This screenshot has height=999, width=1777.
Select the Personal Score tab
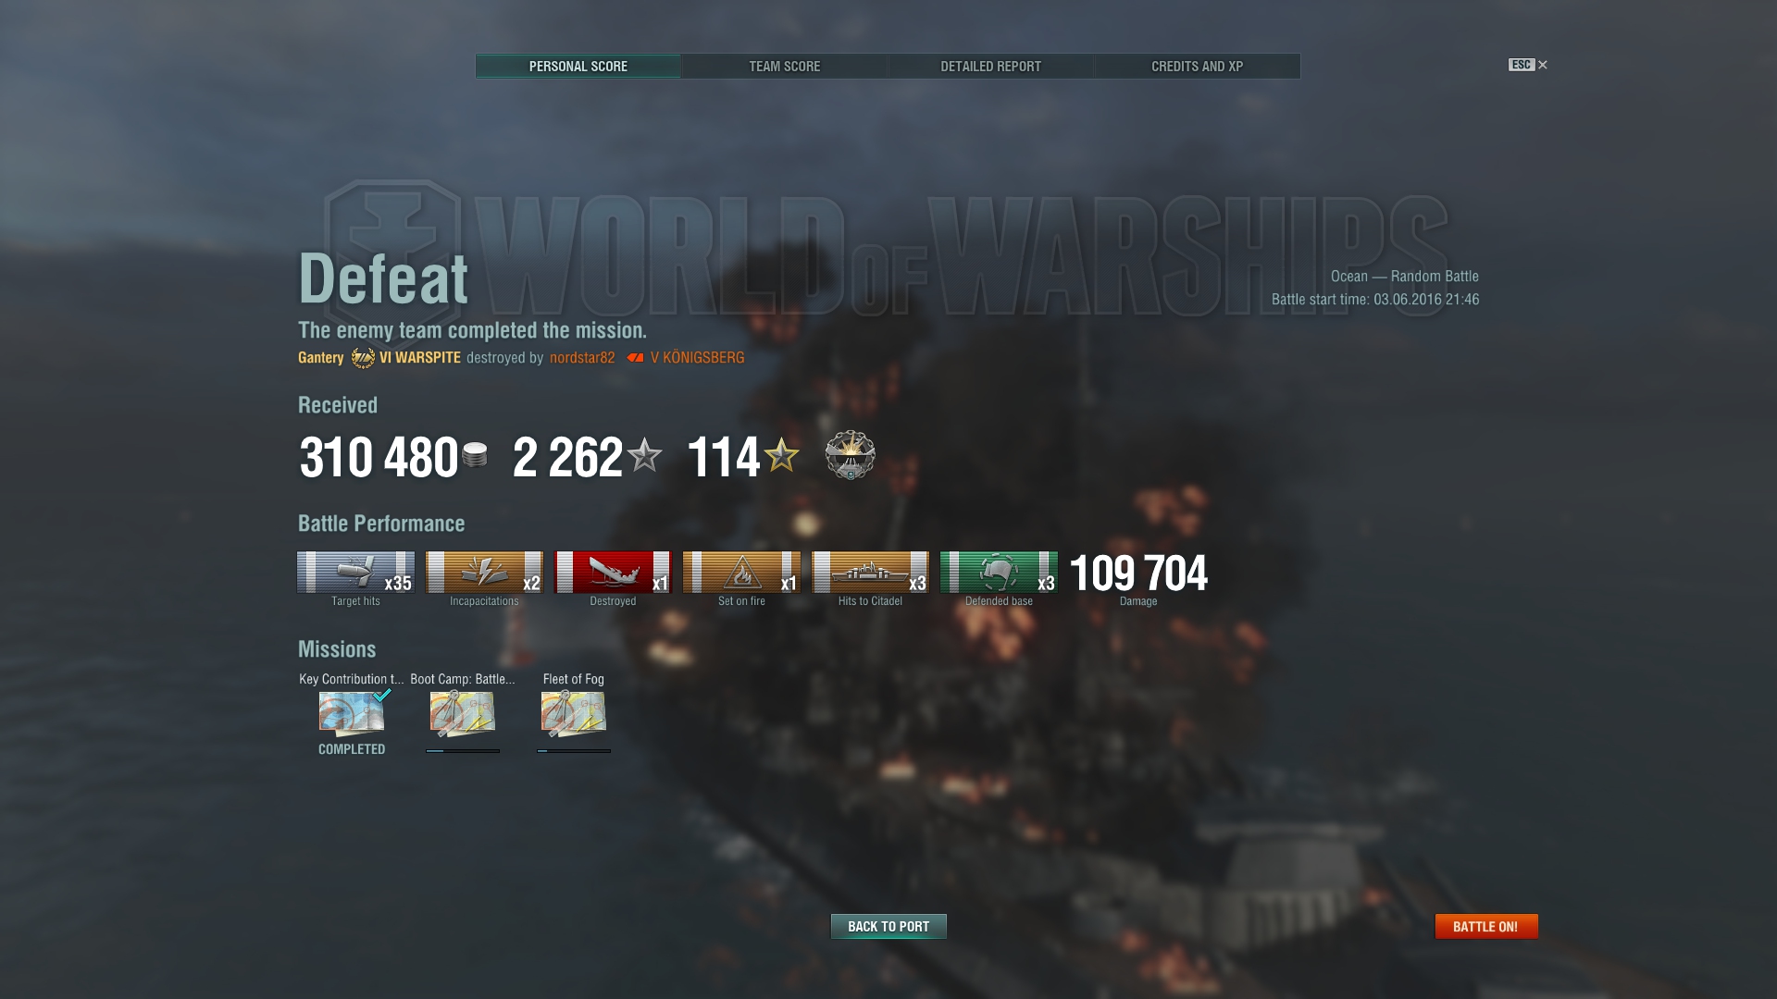pos(578,67)
